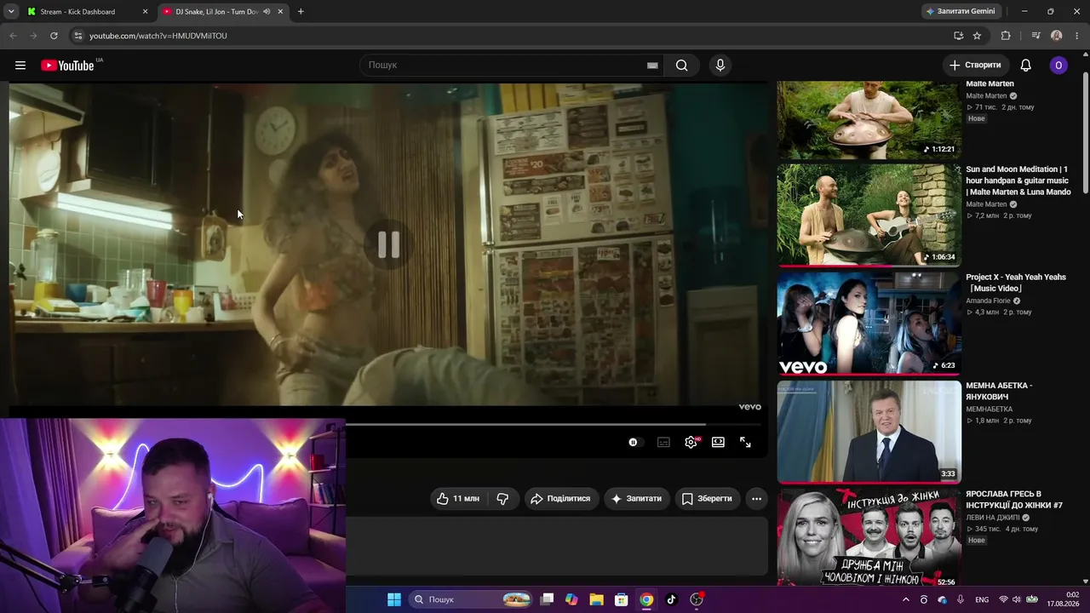Viewport: 1090px width, 613px height.
Task: Open the МЕМНА АБЕТКА - ЯНУКОВИЧ thumbnail
Action: click(869, 432)
